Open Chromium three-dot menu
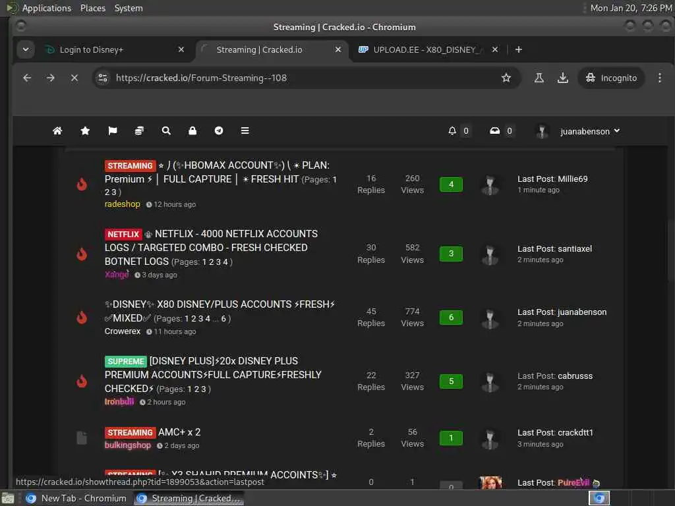The image size is (675, 506). tap(660, 78)
